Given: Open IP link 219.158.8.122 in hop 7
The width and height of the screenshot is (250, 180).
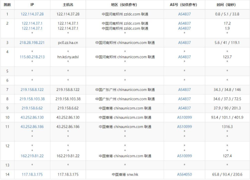Looking at the screenshot, I should coord(32,89).
